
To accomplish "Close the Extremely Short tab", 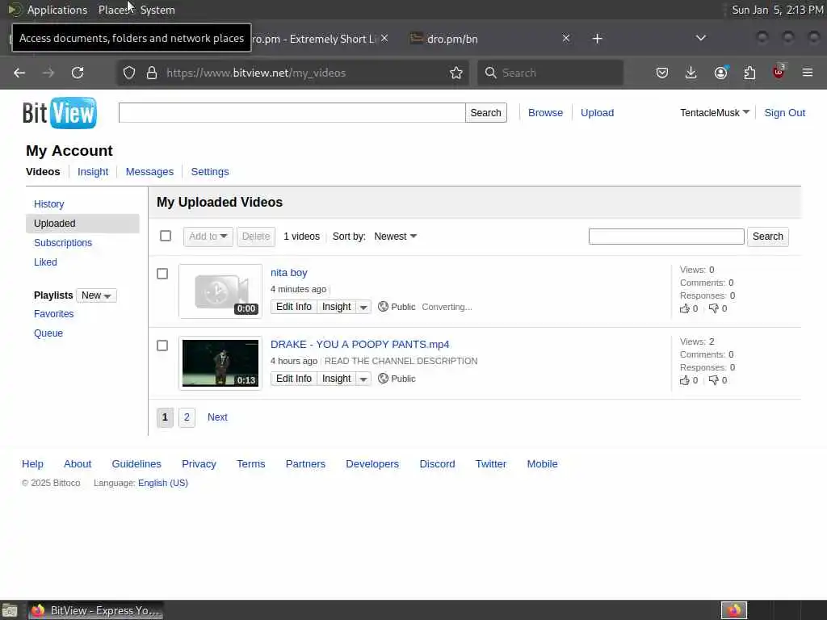I will tap(384, 38).
